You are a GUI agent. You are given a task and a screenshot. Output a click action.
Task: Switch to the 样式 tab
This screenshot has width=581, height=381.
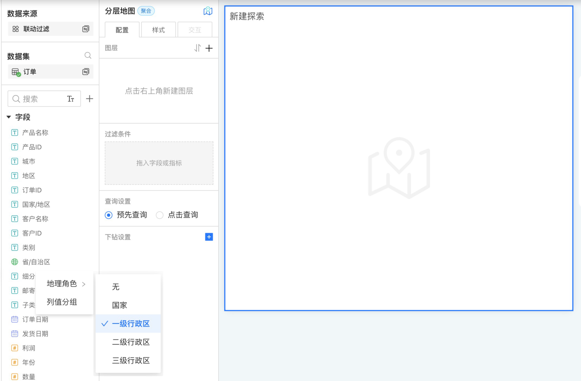pyautogui.click(x=158, y=30)
